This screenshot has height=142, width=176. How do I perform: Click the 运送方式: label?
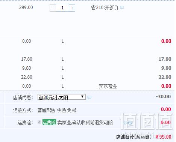click(23, 111)
